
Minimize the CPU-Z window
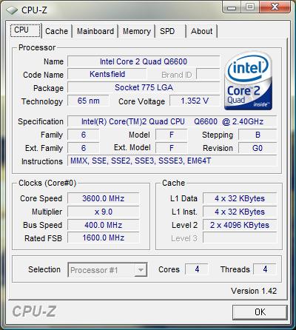[x=232, y=7]
